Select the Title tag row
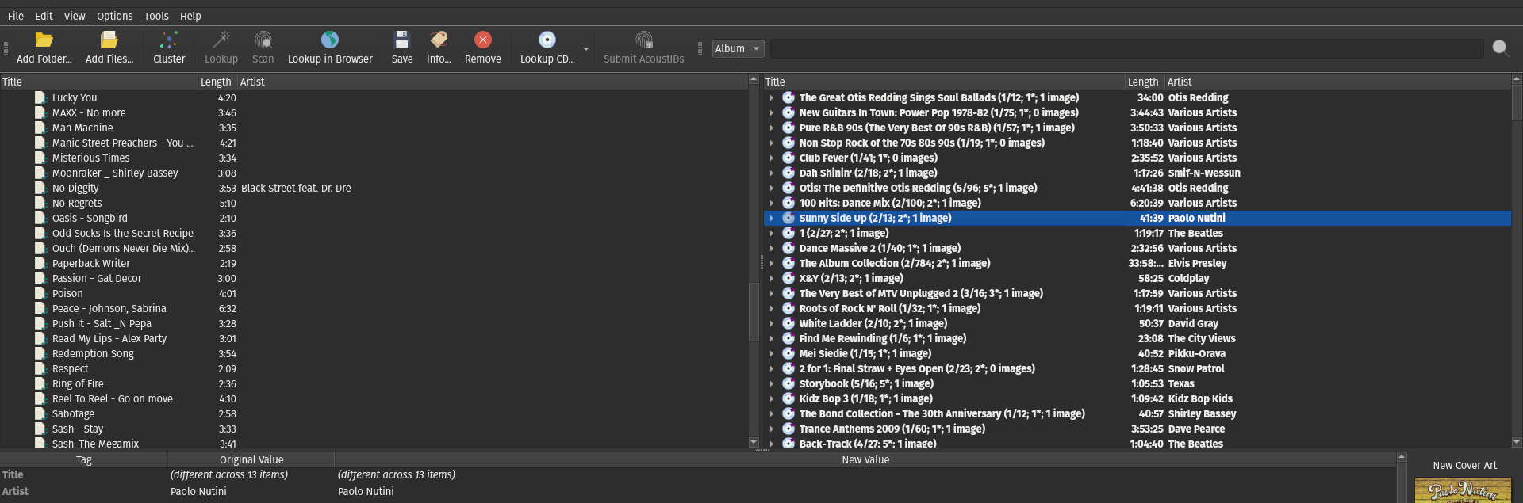 698,474
